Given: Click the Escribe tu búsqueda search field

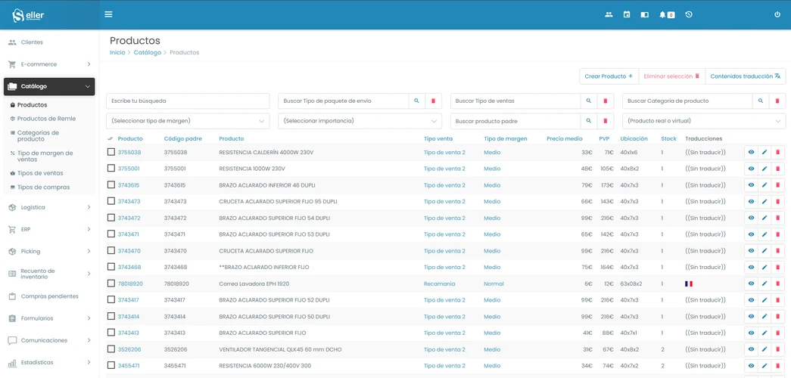Looking at the screenshot, I should (188, 101).
